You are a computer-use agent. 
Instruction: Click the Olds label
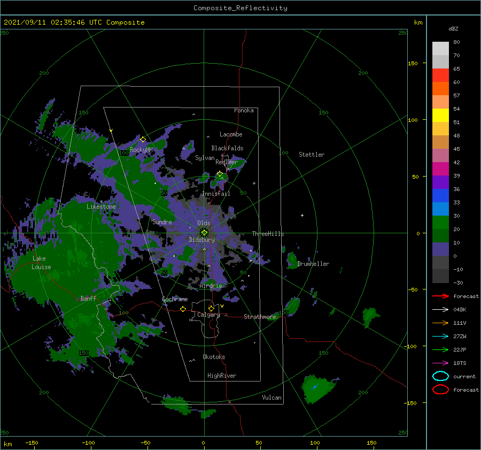coord(204,223)
